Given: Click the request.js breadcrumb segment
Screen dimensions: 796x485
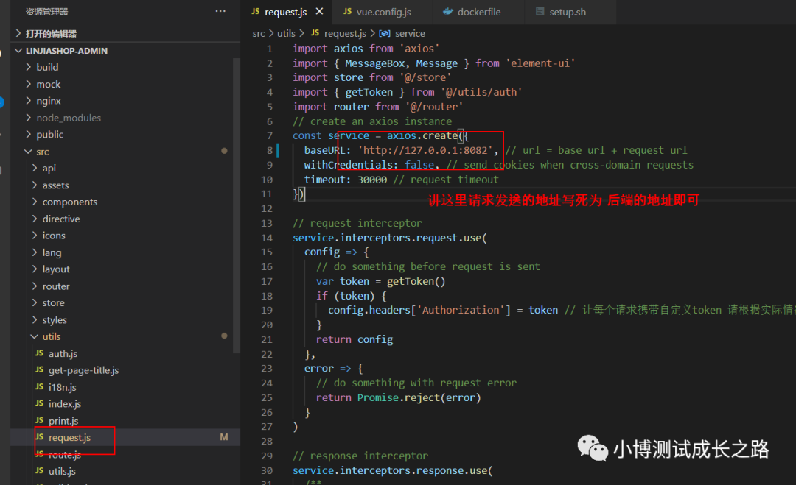Looking at the screenshot, I should click(x=345, y=33).
